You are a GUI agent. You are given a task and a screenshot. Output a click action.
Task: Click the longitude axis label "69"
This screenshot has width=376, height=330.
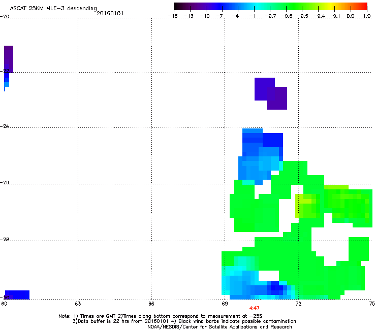225,304
